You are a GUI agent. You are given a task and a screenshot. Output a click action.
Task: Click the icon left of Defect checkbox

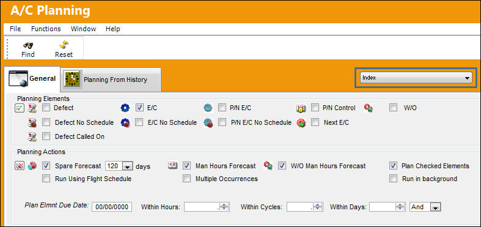(32, 108)
